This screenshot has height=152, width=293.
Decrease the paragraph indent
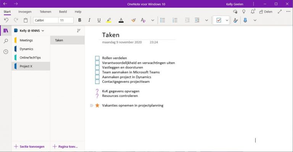(x=187, y=20)
